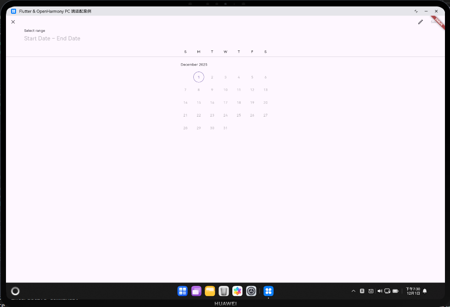Pick December 27 in the grid
Viewport: 450px width, 307px height.
pos(265,115)
